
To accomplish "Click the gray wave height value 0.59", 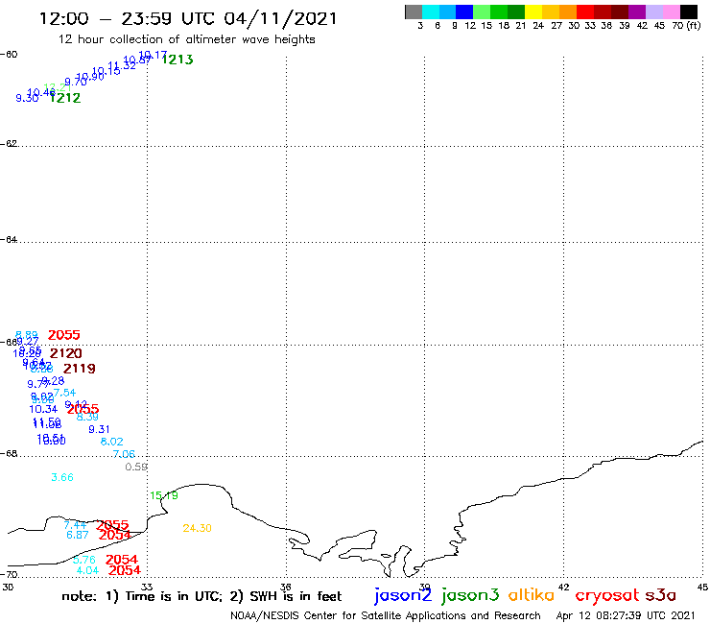I will pyautogui.click(x=136, y=467).
